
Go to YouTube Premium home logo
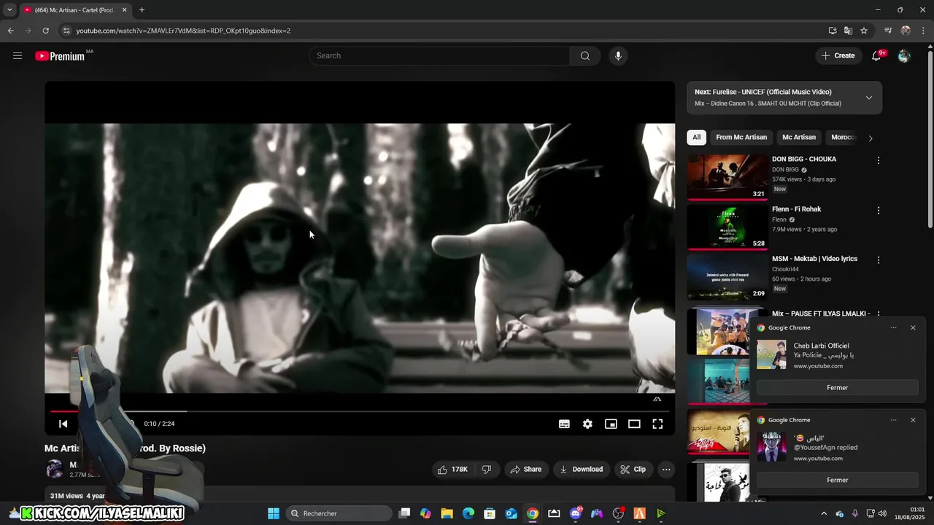click(60, 56)
